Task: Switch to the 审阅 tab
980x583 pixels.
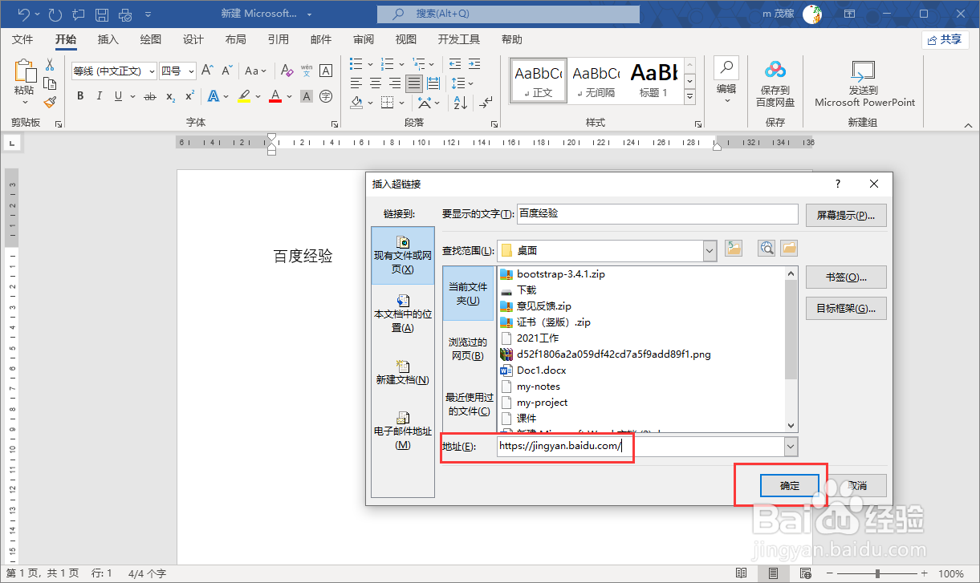Action: pos(364,39)
